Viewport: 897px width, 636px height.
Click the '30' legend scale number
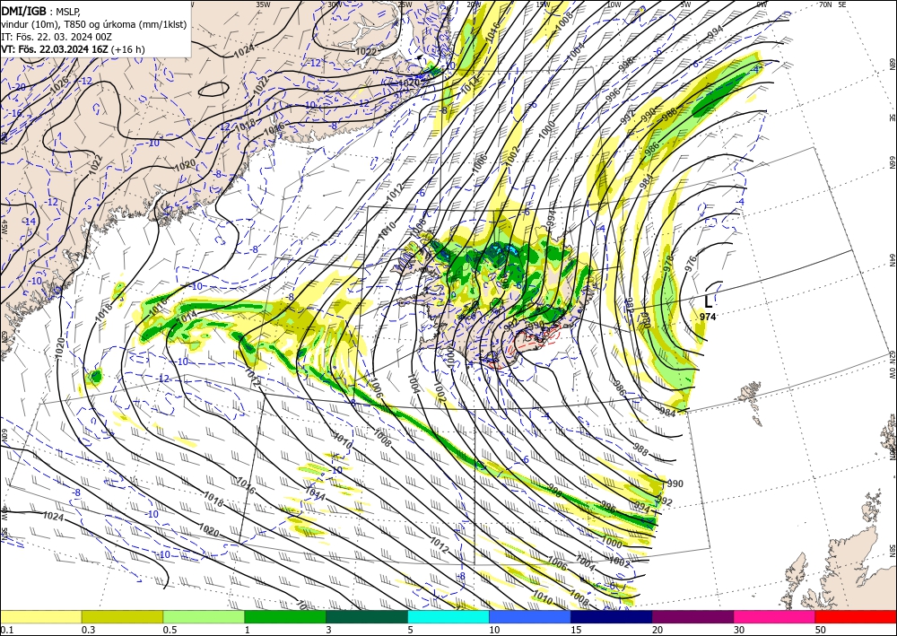(x=739, y=630)
